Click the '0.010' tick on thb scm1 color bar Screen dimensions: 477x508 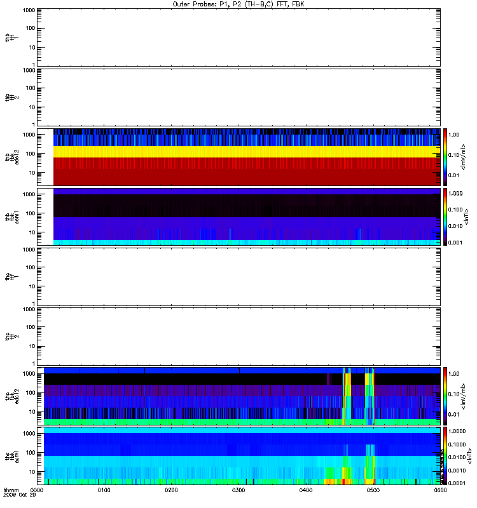click(455, 226)
